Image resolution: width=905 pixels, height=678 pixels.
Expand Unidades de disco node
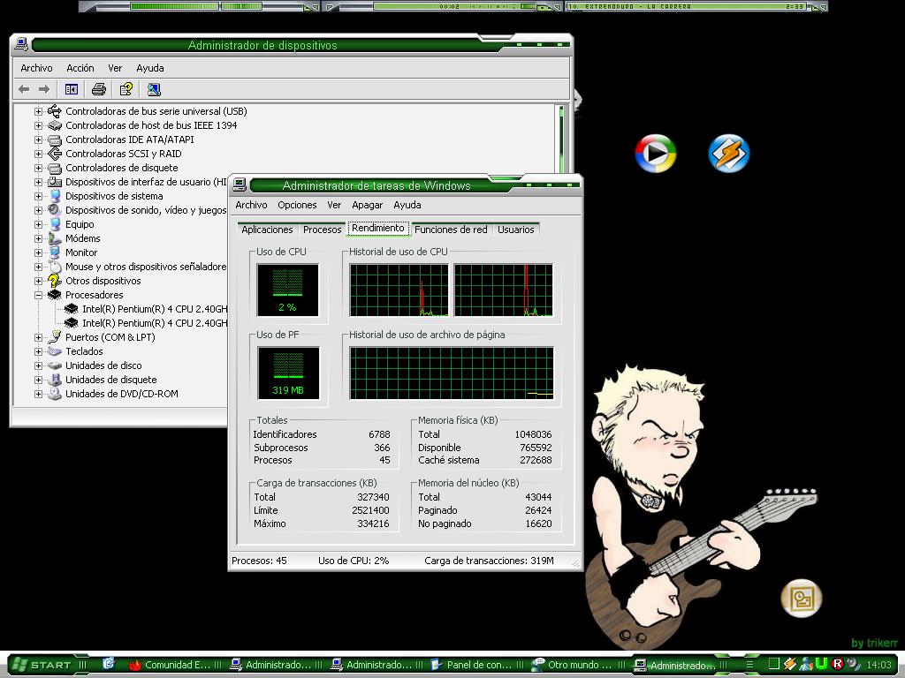[x=38, y=365]
